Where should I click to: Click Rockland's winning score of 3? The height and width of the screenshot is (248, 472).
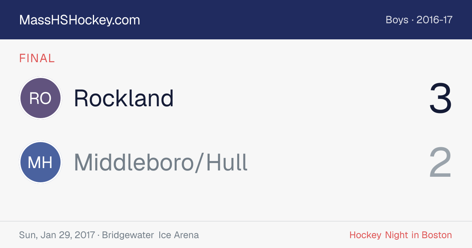click(x=441, y=98)
